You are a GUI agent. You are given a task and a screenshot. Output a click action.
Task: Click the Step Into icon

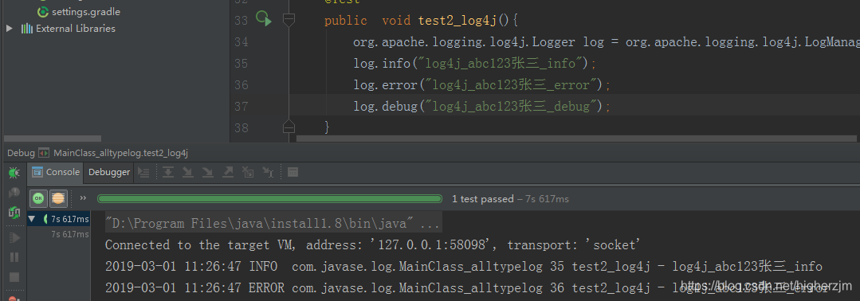187,172
